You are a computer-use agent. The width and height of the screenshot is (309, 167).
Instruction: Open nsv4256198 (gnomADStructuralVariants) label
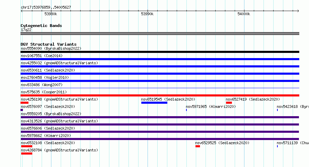59,99
